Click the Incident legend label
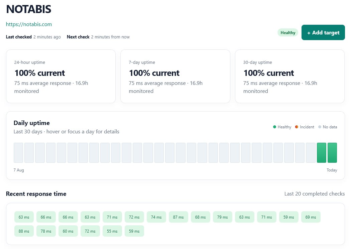The height and width of the screenshot is (249, 351). point(307,127)
